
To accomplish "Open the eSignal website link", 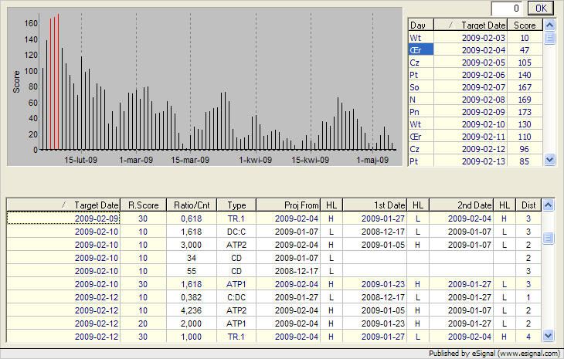I will [x=529, y=354].
